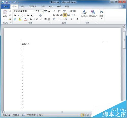Open the Change Styles (更改样式) menu
The height and width of the screenshot is (118, 127).
coord(93,14)
